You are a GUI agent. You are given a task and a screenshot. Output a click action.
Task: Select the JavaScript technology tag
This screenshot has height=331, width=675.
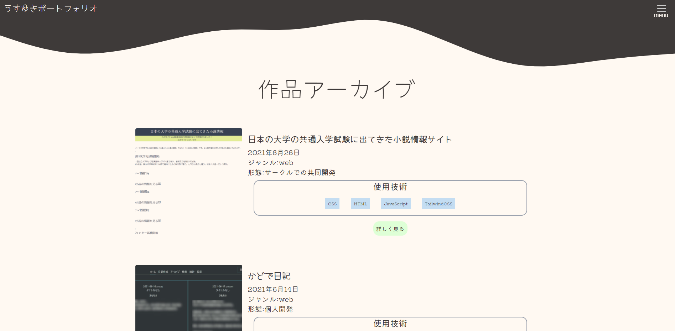tap(396, 204)
